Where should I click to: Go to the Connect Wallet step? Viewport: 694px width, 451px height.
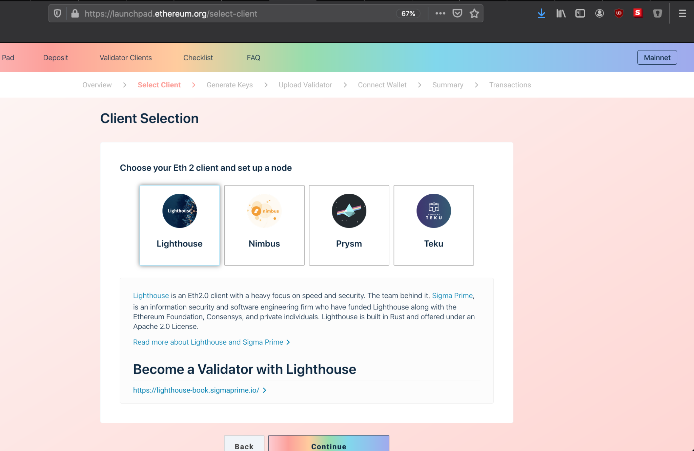382,85
